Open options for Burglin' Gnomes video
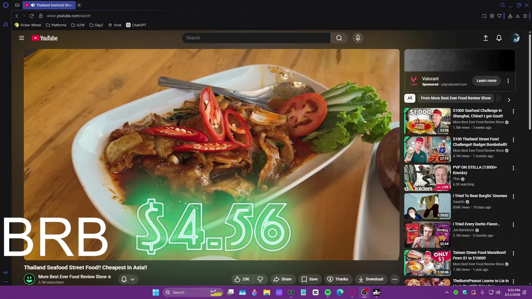The height and width of the screenshot is (299, 532). tap(513, 196)
